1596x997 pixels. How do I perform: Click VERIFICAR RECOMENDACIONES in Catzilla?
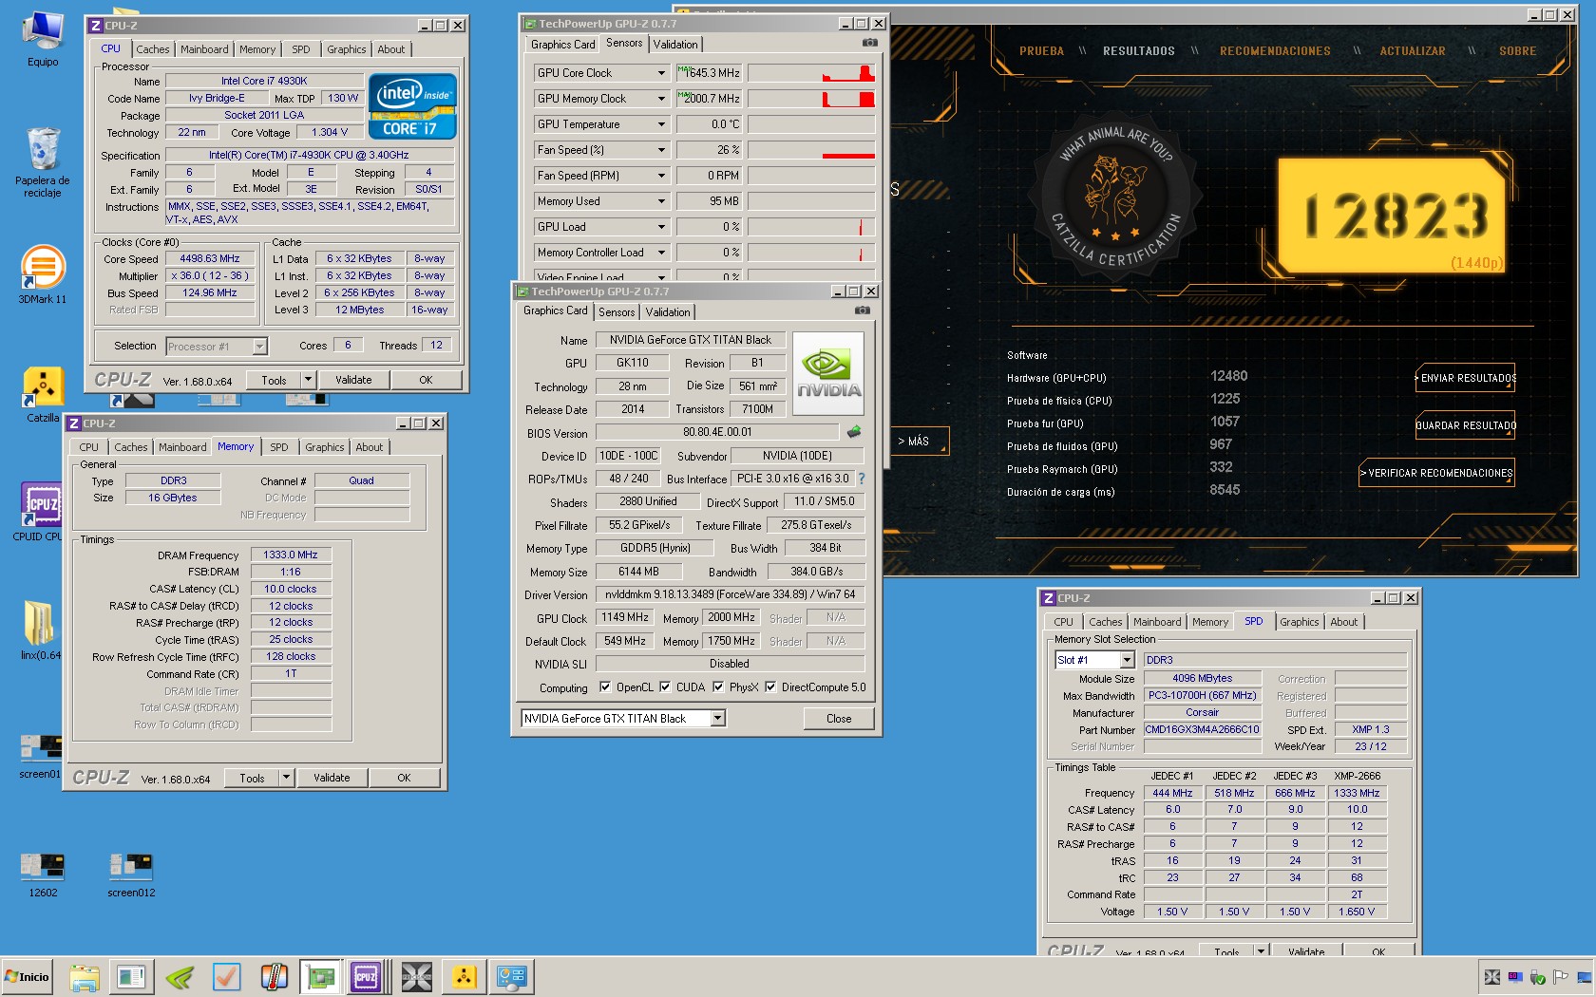[x=1437, y=473]
